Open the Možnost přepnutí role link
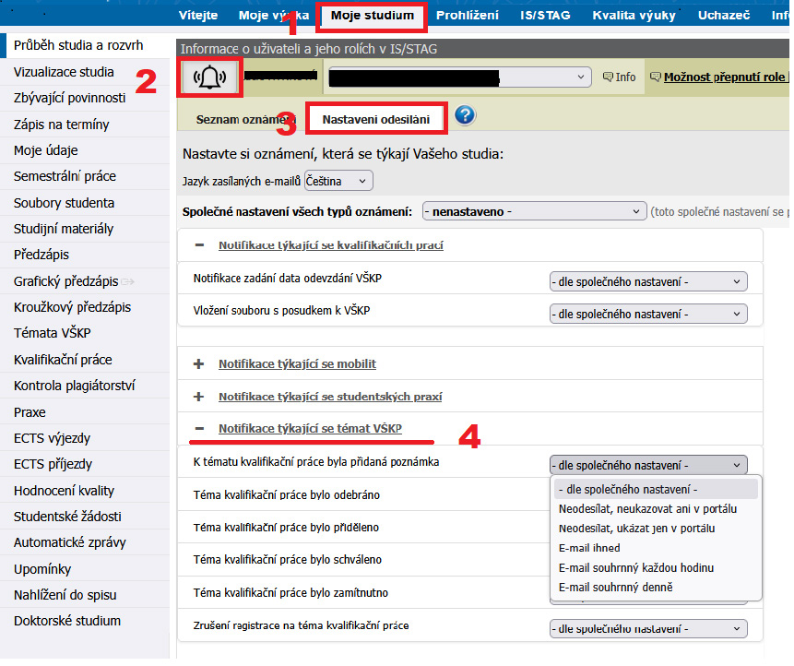Image resolution: width=794 pixels, height=666 pixels. [725, 77]
